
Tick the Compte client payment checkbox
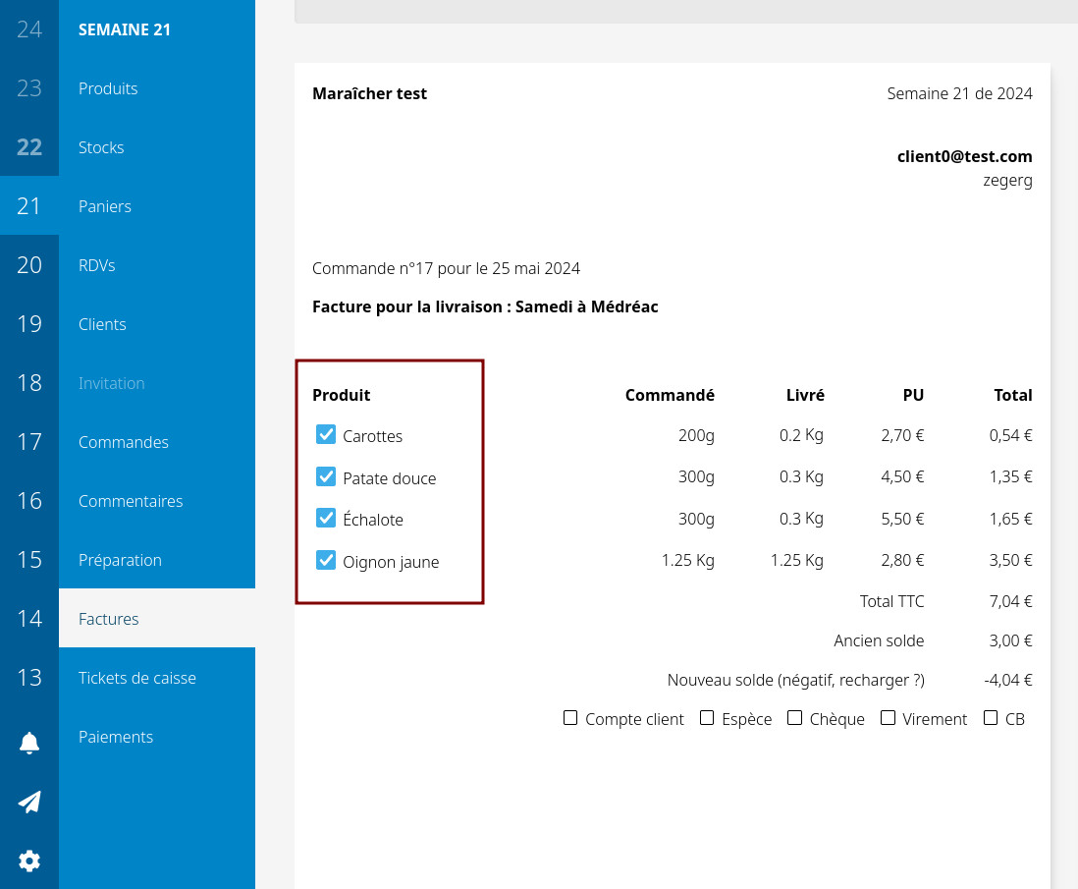pos(570,718)
